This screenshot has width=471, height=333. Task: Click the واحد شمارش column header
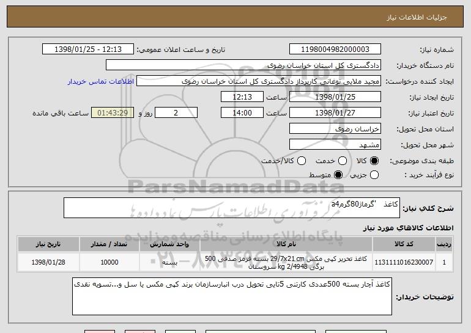[x=169, y=244]
